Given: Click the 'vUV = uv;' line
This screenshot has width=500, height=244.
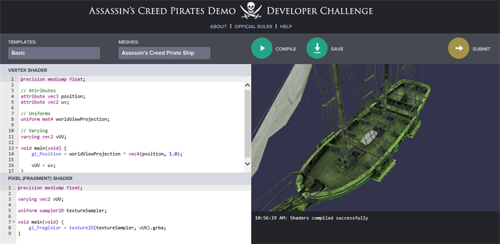Looking at the screenshot, I should (x=44, y=166).
